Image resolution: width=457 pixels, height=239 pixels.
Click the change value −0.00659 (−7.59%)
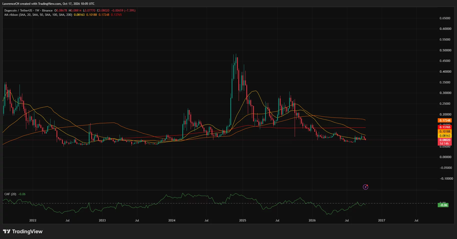click(x=123, y=11)
